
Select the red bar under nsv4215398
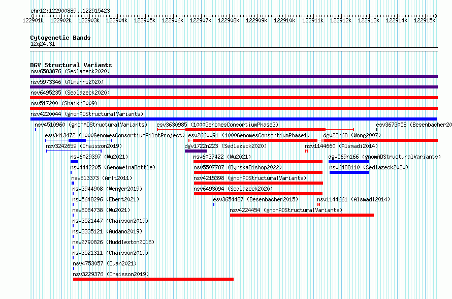[259, 183]
